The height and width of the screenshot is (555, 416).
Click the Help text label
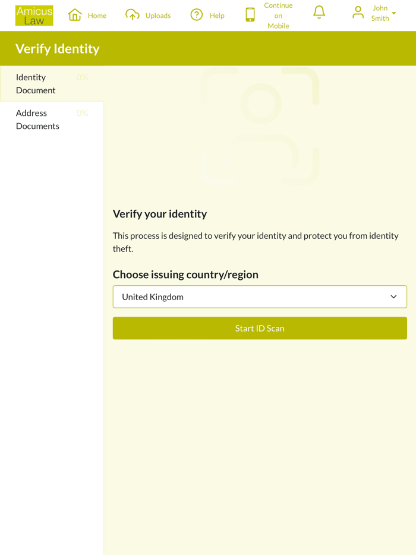click(x=217, y=15)
